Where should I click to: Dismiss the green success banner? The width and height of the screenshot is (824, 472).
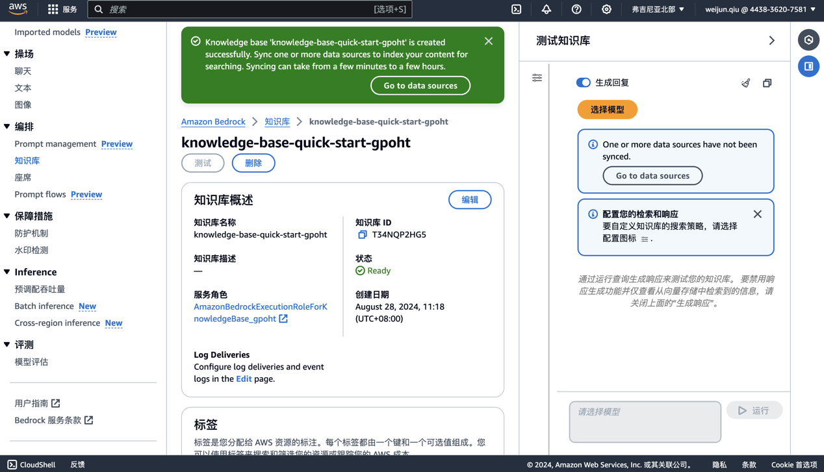click(x=489, y=41)
